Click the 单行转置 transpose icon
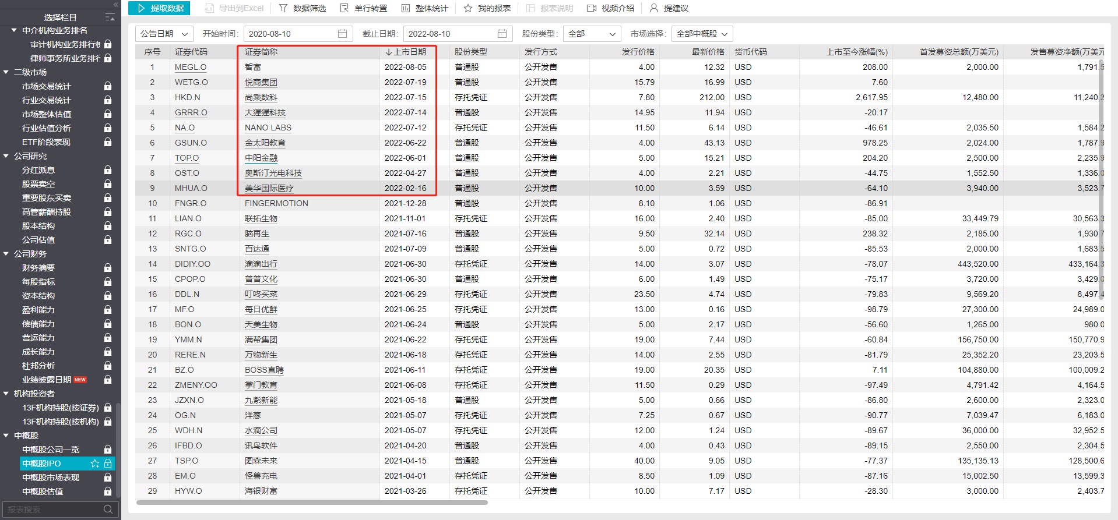Screen dimensions: 1118x520 coord(344,8)
